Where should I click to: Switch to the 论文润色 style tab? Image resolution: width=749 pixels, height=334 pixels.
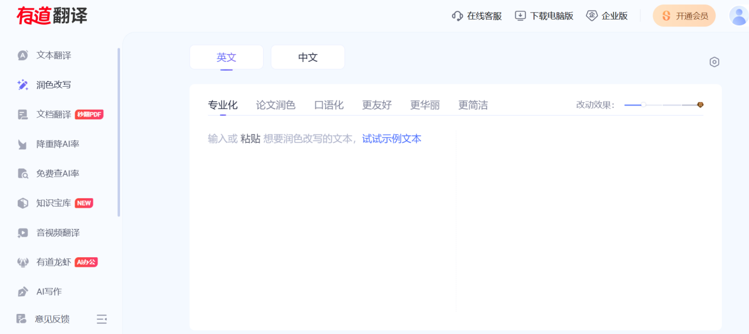tap(275, 105)
